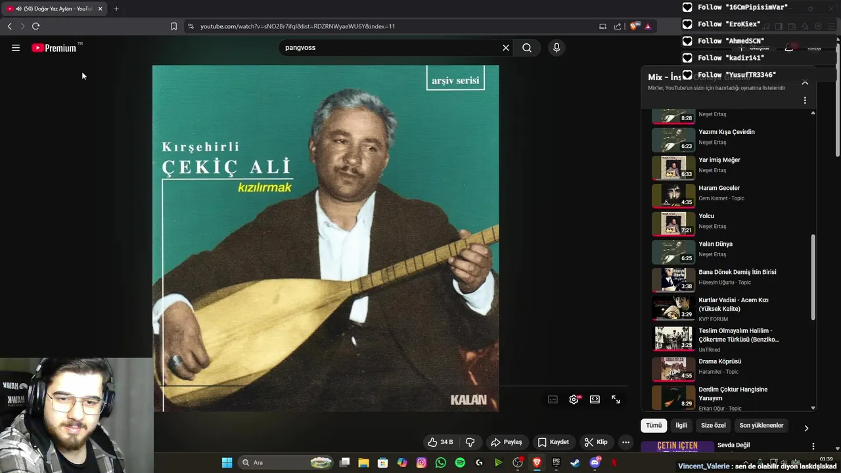Clear the search box with the X icon

[x=506, y=48]
